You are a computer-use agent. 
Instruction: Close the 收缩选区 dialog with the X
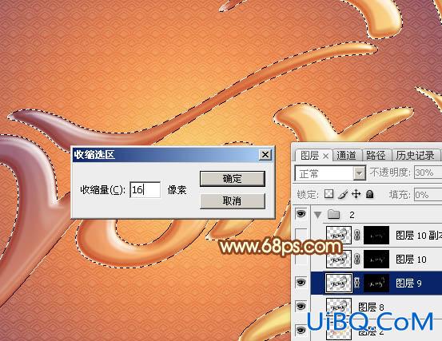pyautogui.click(x=265, y=155)
